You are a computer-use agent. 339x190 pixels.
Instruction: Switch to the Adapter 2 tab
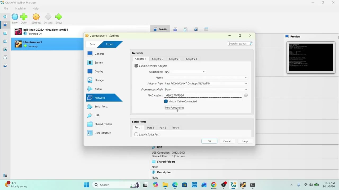(x=157, y=59)
